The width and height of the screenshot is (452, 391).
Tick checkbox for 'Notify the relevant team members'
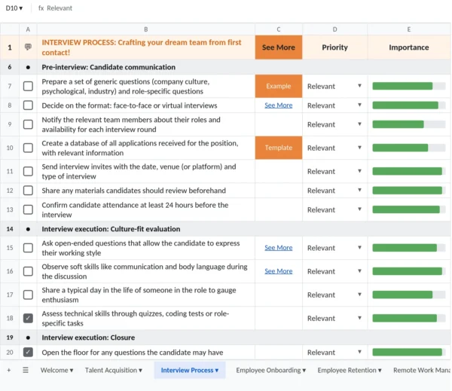coord(28,124)
